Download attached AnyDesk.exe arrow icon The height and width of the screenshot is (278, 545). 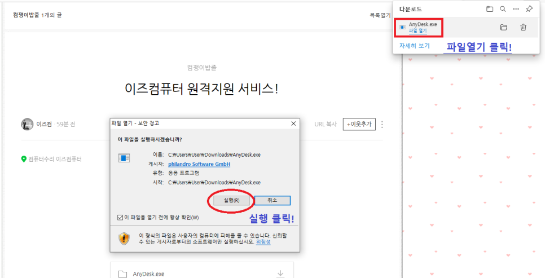(280, 274)
